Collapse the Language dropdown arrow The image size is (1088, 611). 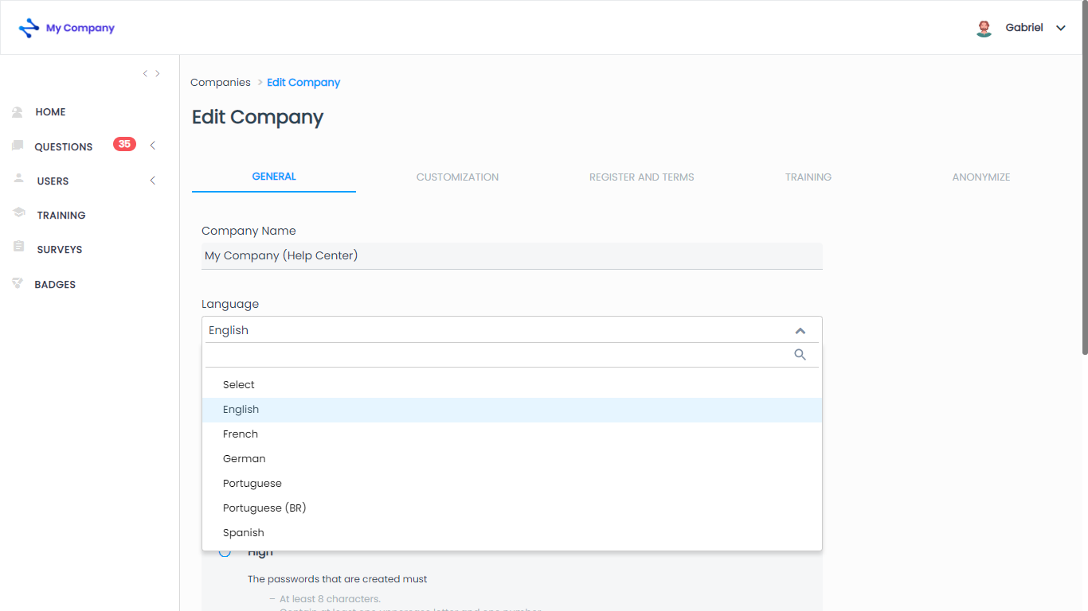800,331
